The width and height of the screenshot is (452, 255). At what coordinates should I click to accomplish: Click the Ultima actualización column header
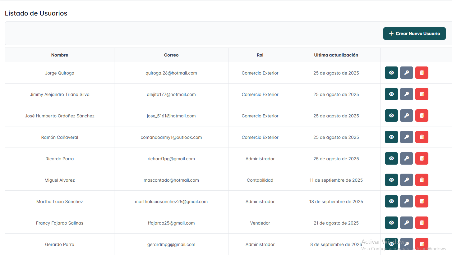pos(336,55)
